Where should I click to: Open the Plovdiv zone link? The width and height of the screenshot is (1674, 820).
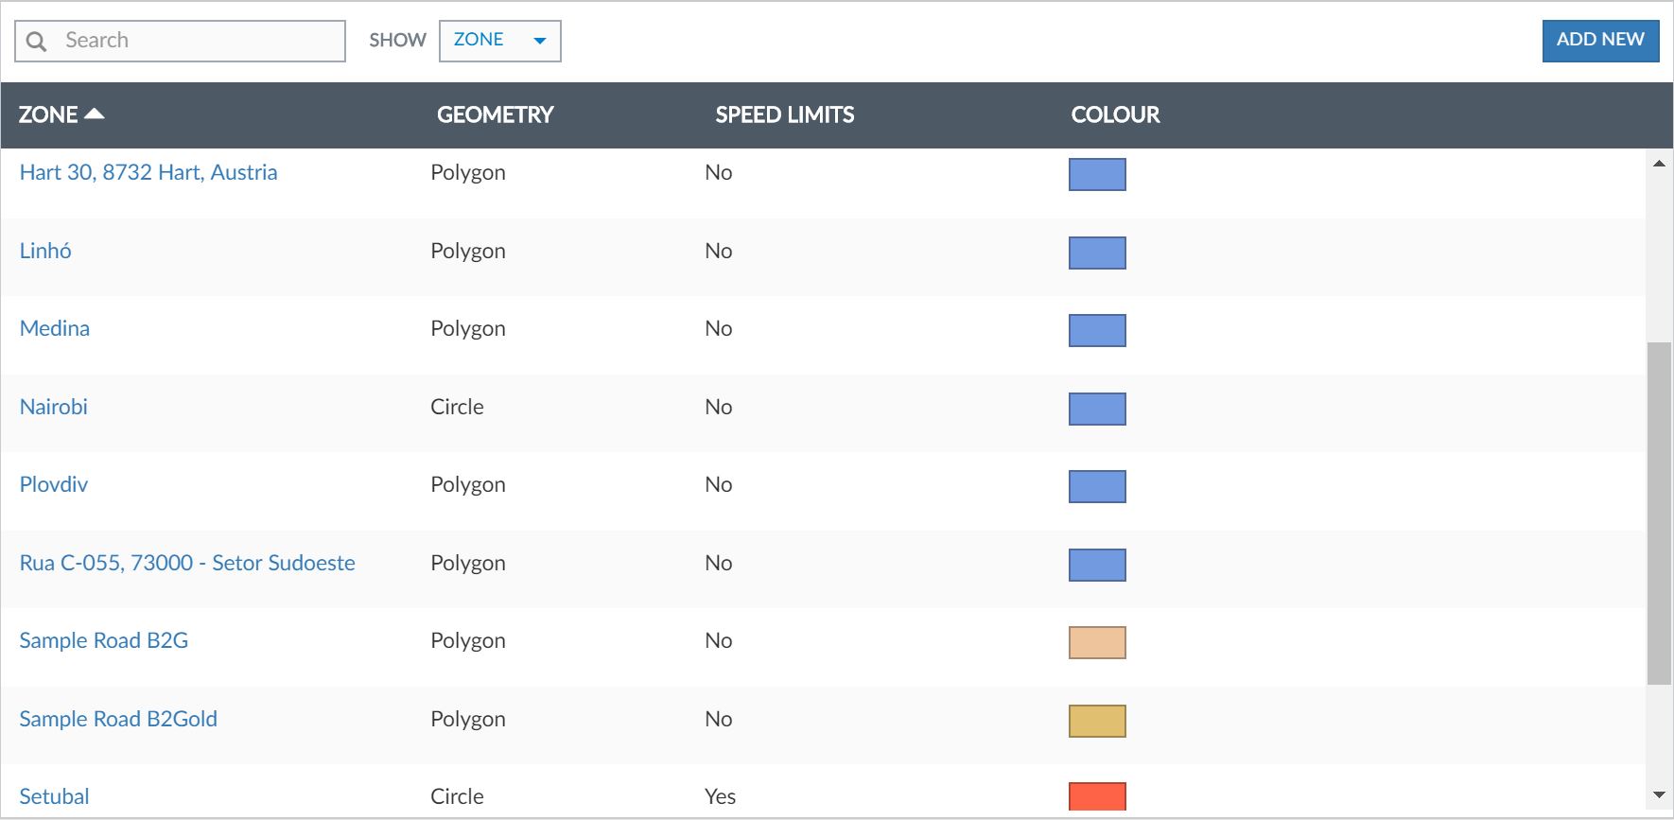[54, 484]
